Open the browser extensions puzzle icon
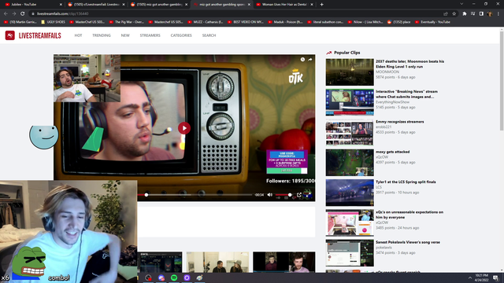504x283 pixels. point(465,14)
